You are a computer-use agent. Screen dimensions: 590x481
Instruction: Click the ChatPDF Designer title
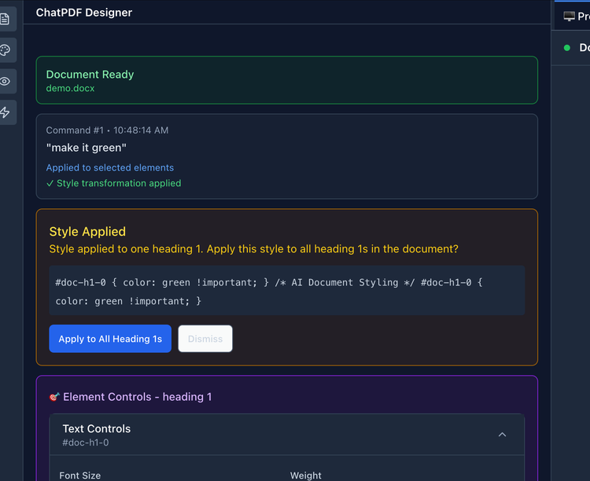point(84,13)
